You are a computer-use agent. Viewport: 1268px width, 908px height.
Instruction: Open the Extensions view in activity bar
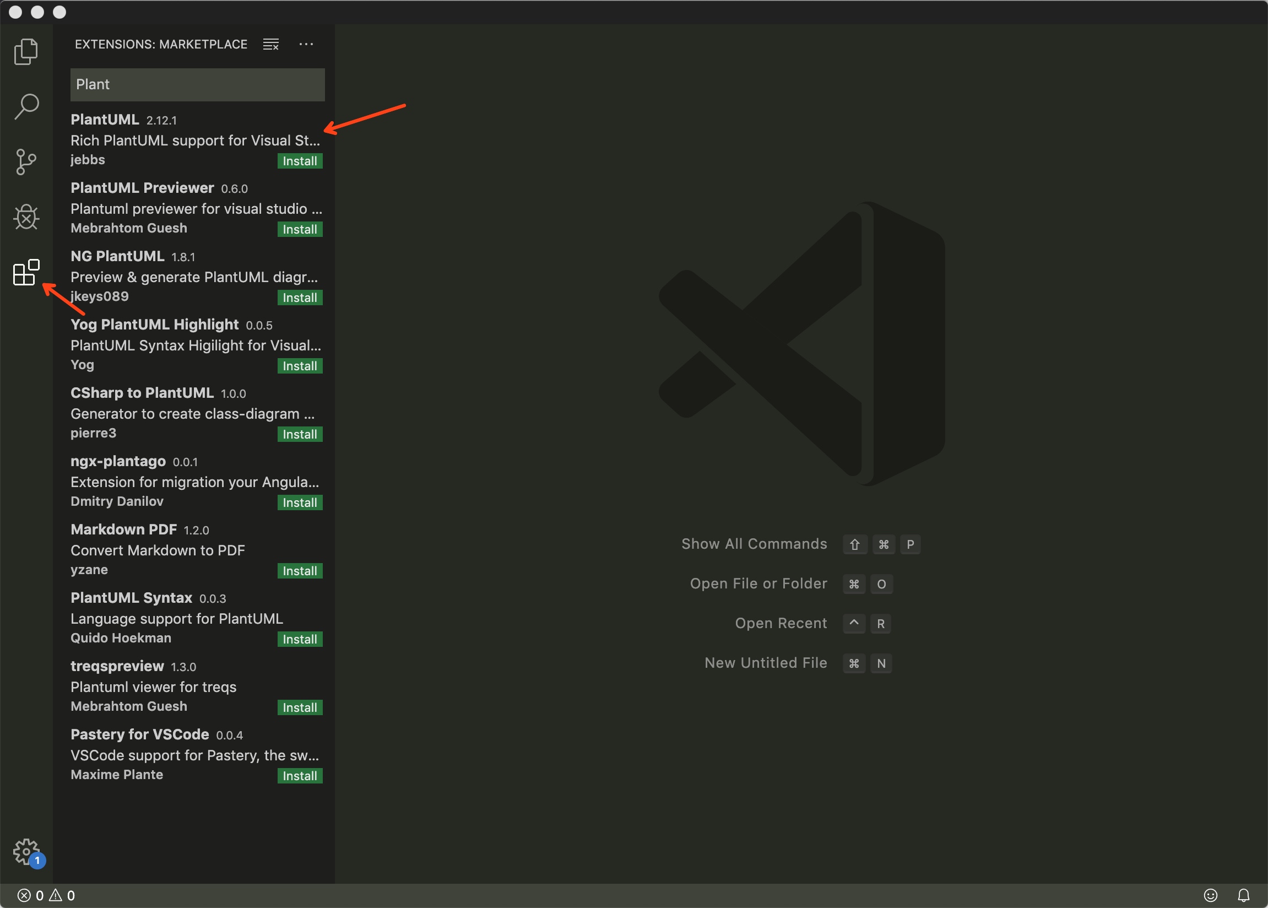tap(26, 272)
